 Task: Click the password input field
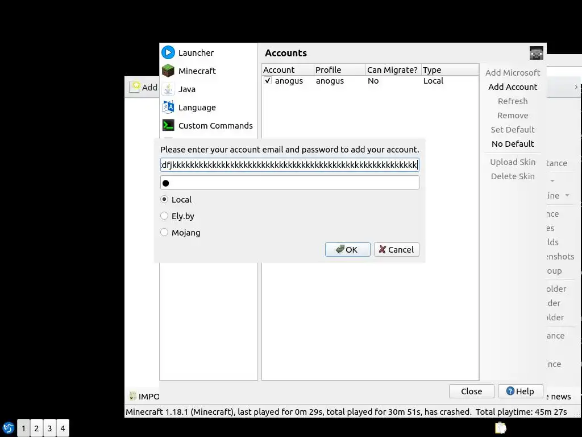tap(289, 183)
